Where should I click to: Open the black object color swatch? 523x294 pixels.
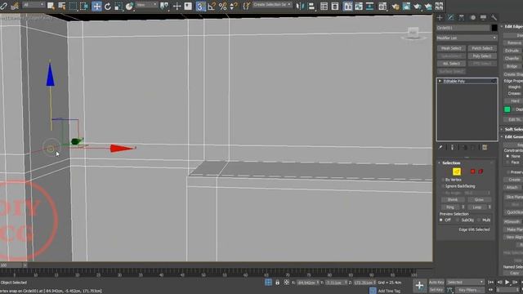pyautogui.click(x=494, y=28)
